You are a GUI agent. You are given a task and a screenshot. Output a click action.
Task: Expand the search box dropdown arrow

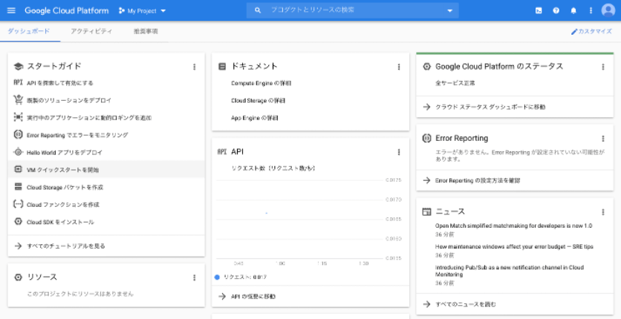coord(449,10)
